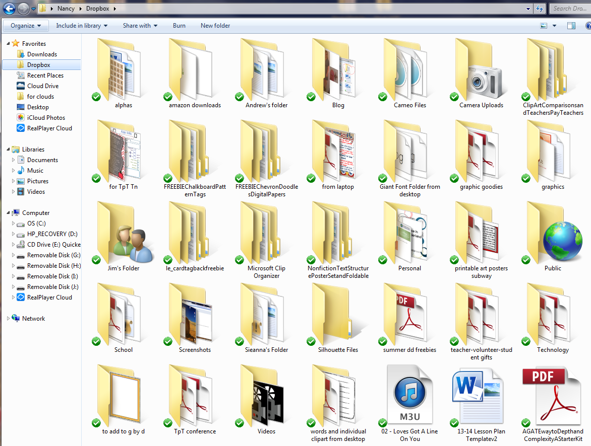Click the change view icon
Viewport: 591px width, 446px height.
pyautogui.click(x=544, y=26)
